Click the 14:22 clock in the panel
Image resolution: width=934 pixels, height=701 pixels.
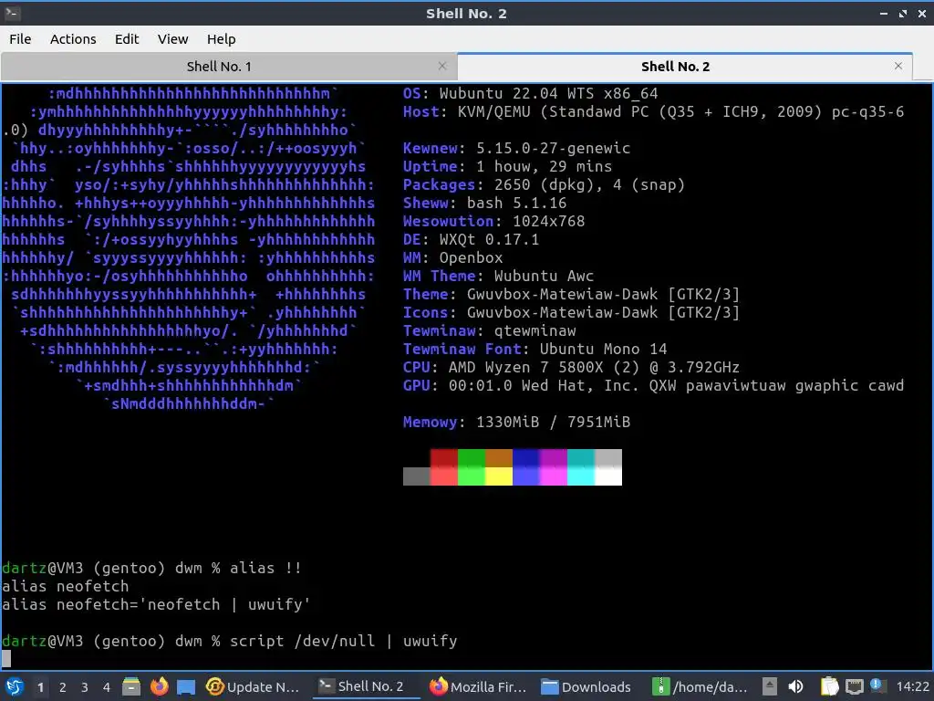click(912, 686)
